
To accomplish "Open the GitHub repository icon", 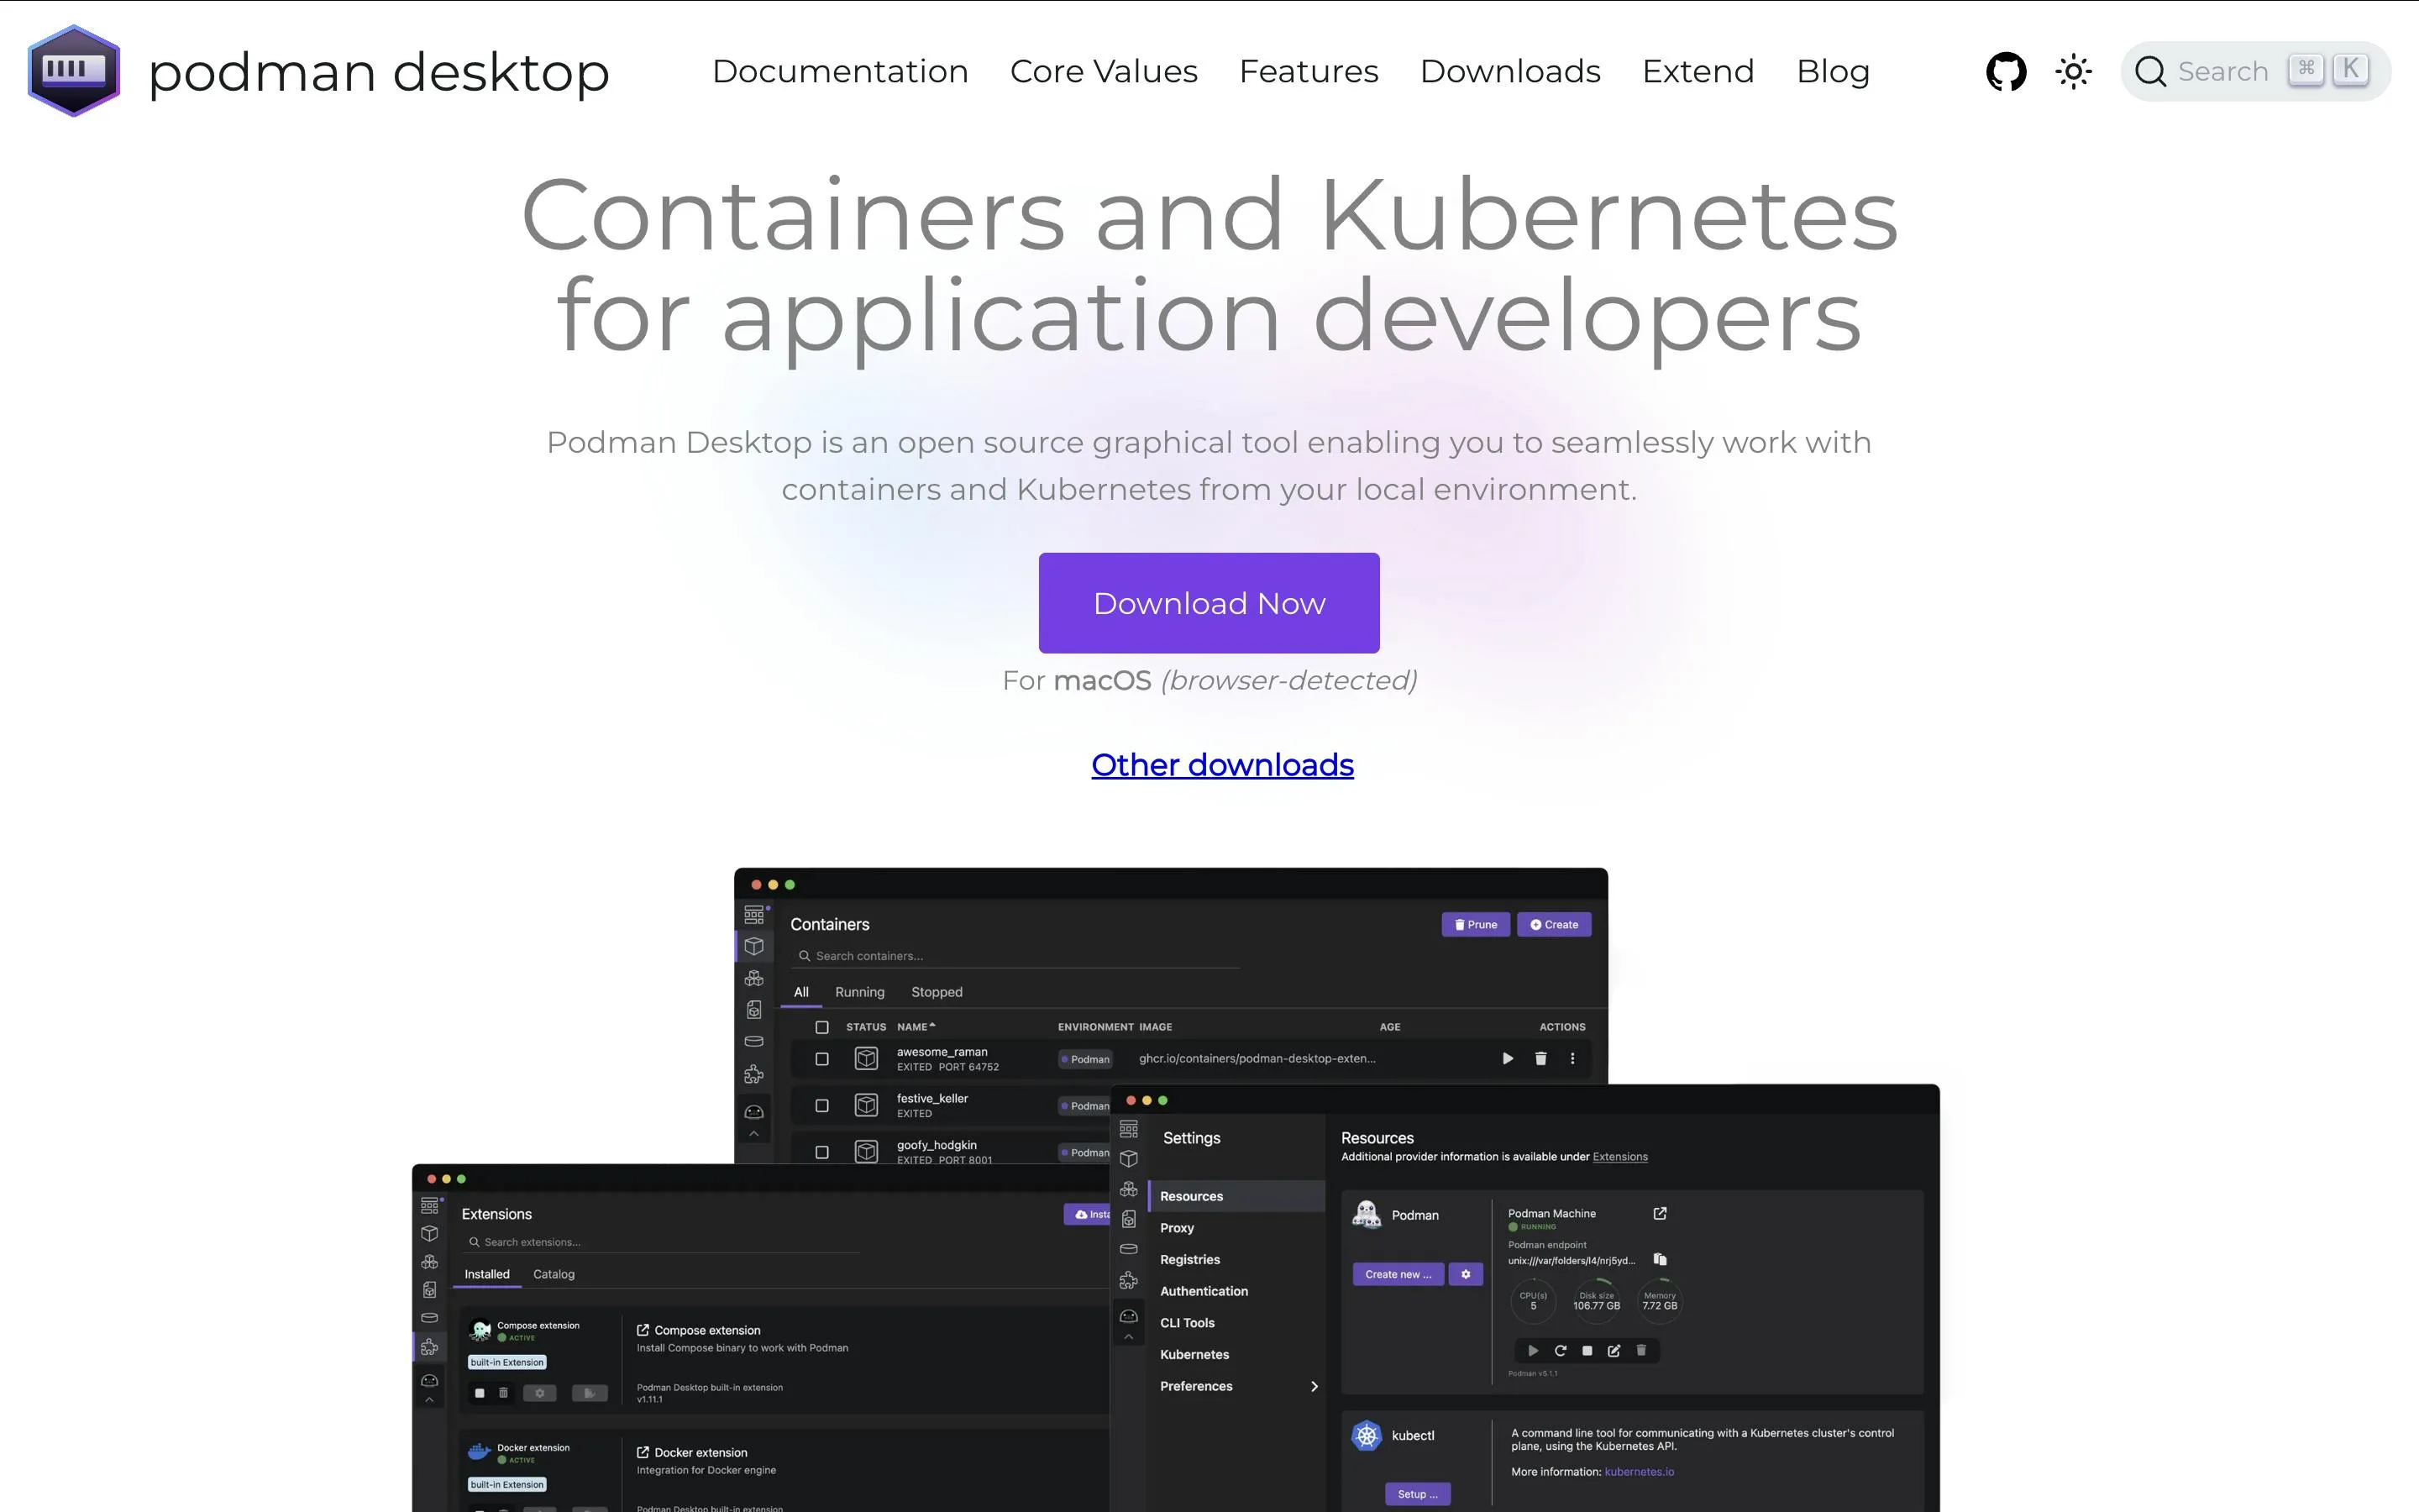I will tap(2005, 71).
